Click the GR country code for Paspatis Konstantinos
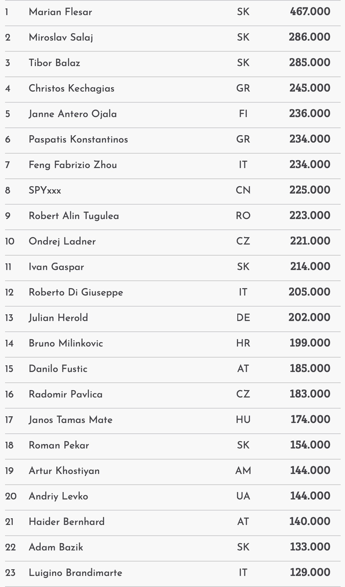 point(243,139)
